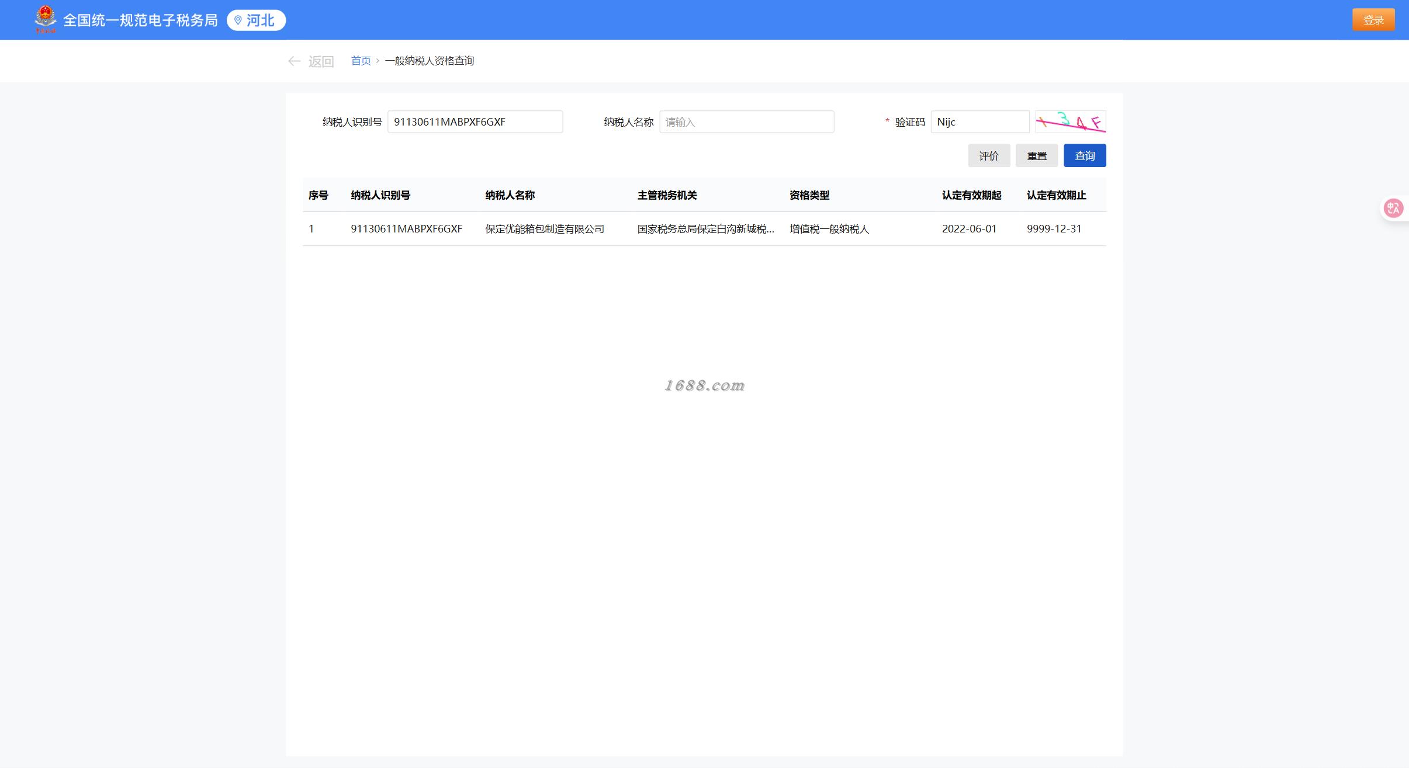Image resolution: width=1409 pixels, height=768 pixels.
Task: Click the 主管税务机关 column header
Action: pos(667,195)
